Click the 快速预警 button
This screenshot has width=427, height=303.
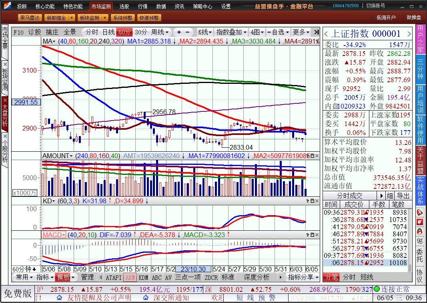tap(149, 18)
